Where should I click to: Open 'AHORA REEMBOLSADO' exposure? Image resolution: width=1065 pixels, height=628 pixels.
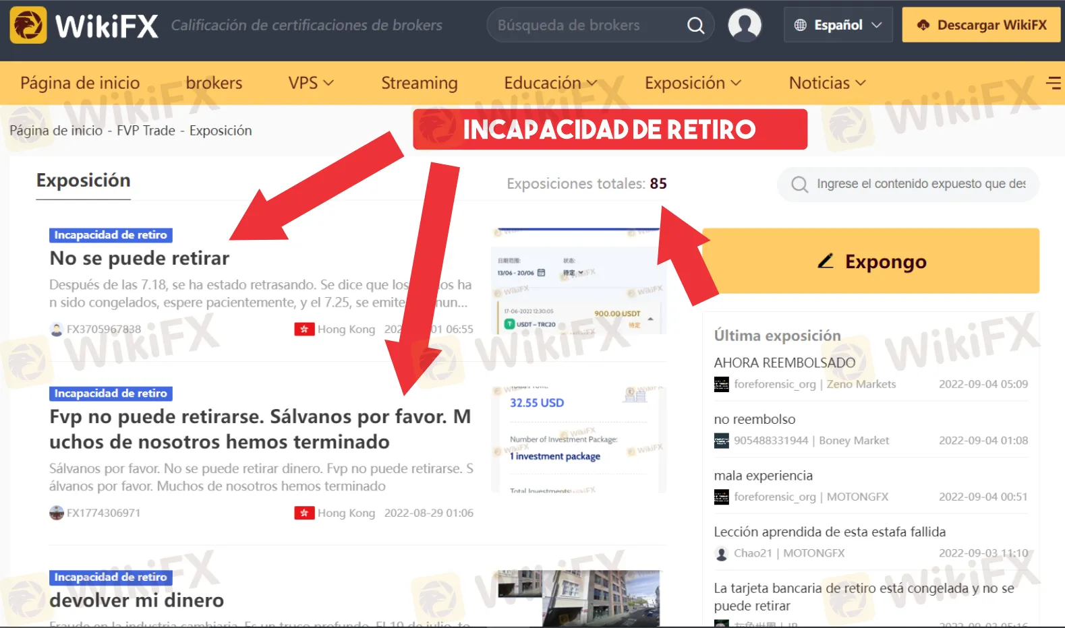(784, 363)
